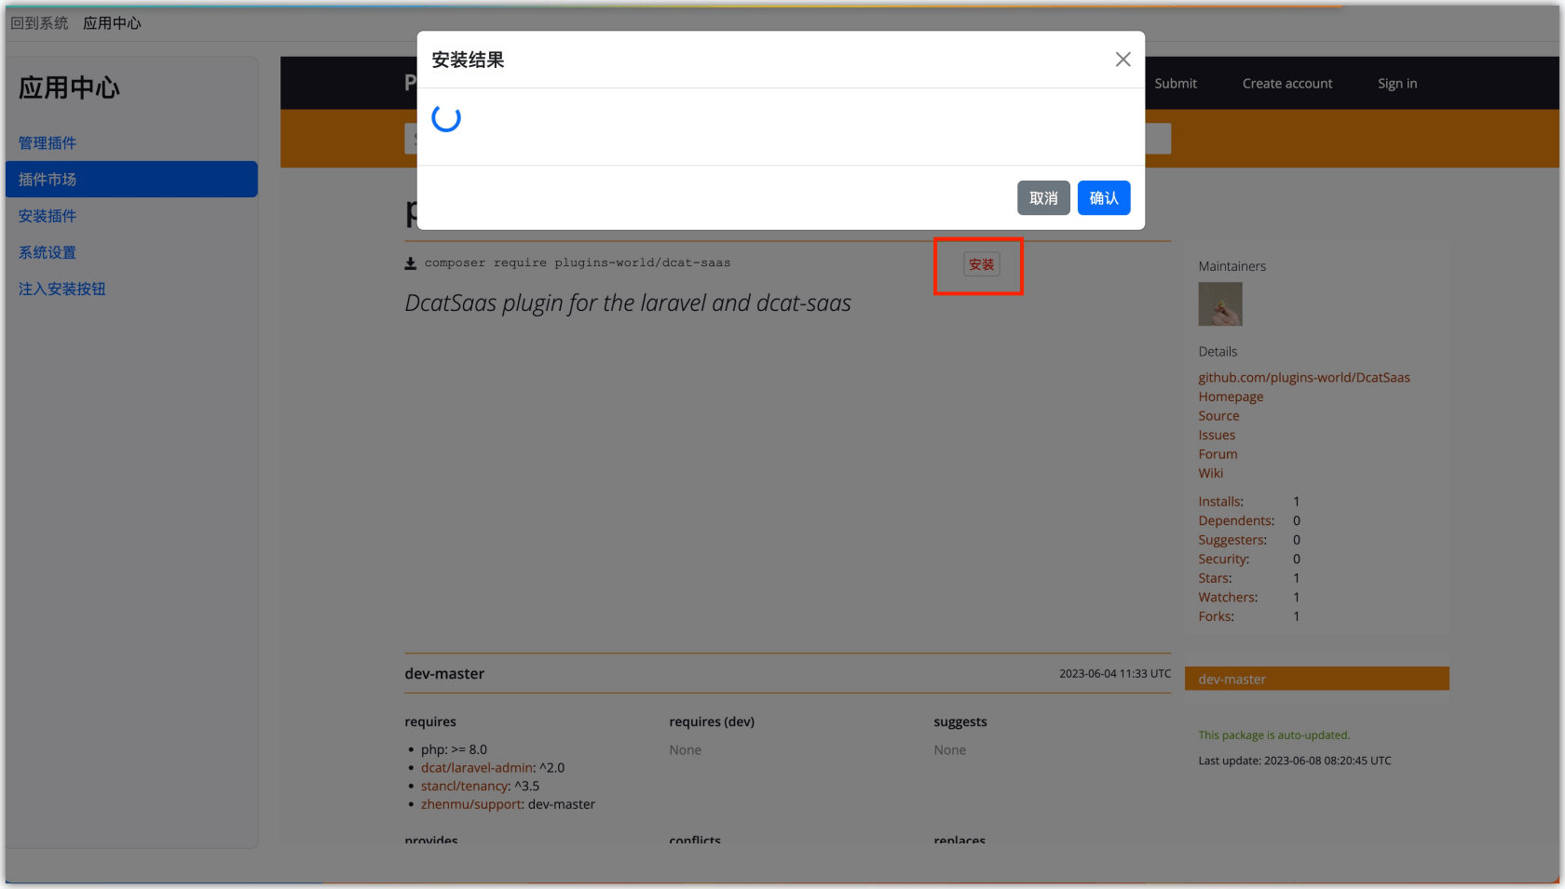This screenshot has height=889, width=1565.
Task: Click 应用中心 in top bar
Action: point(112,23)
